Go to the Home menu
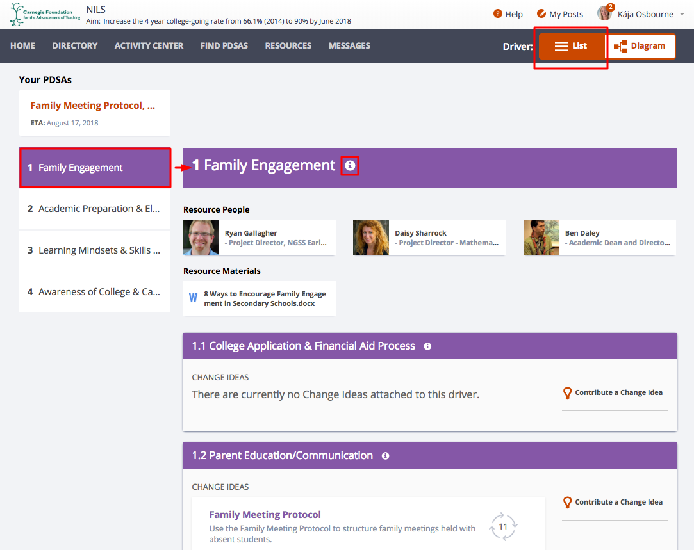Viewport: 694px width, 550px height. click(x=22, y=45)
